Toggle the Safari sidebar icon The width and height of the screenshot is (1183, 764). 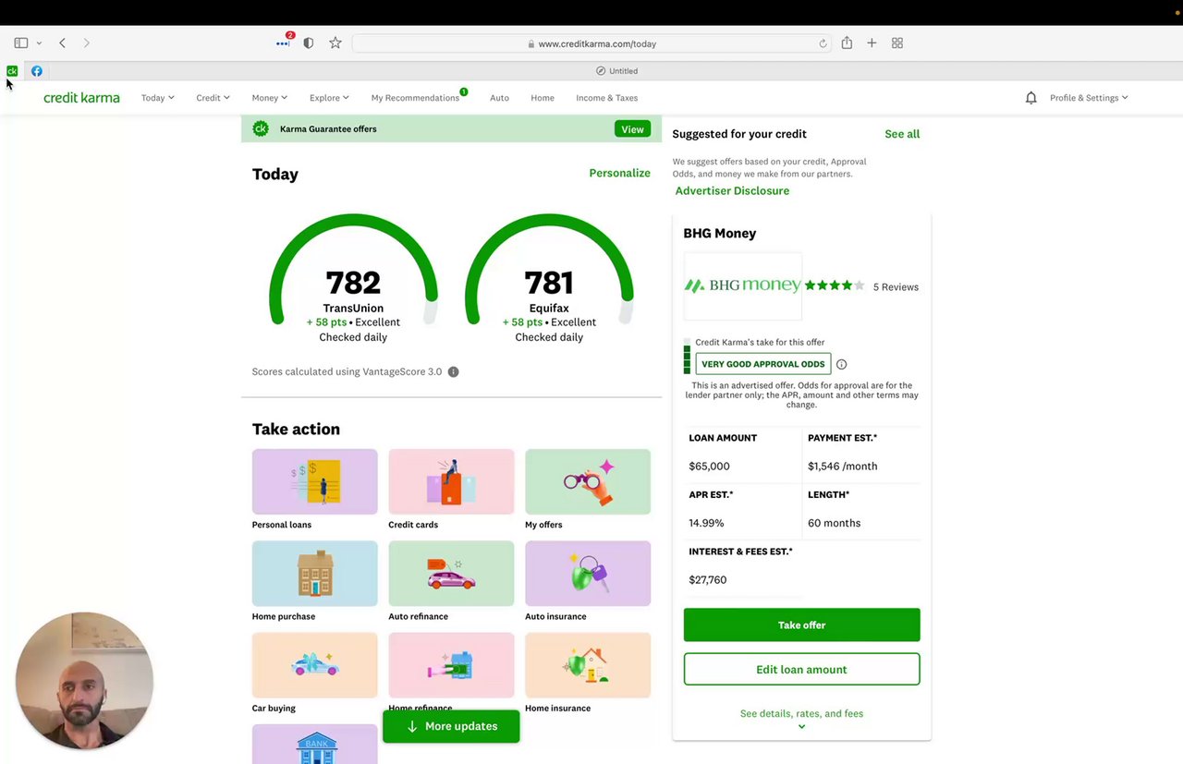click(21, 43)
